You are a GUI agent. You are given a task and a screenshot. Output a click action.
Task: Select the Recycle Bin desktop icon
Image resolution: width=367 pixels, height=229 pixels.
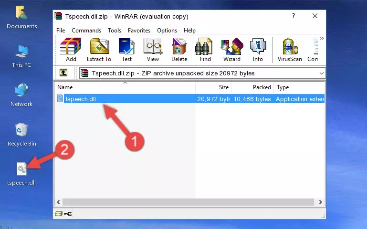22,135
